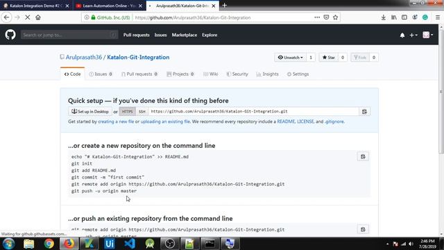Click the Set up in Desktop button
444x250 pixels.
click(x=90, y=112)
